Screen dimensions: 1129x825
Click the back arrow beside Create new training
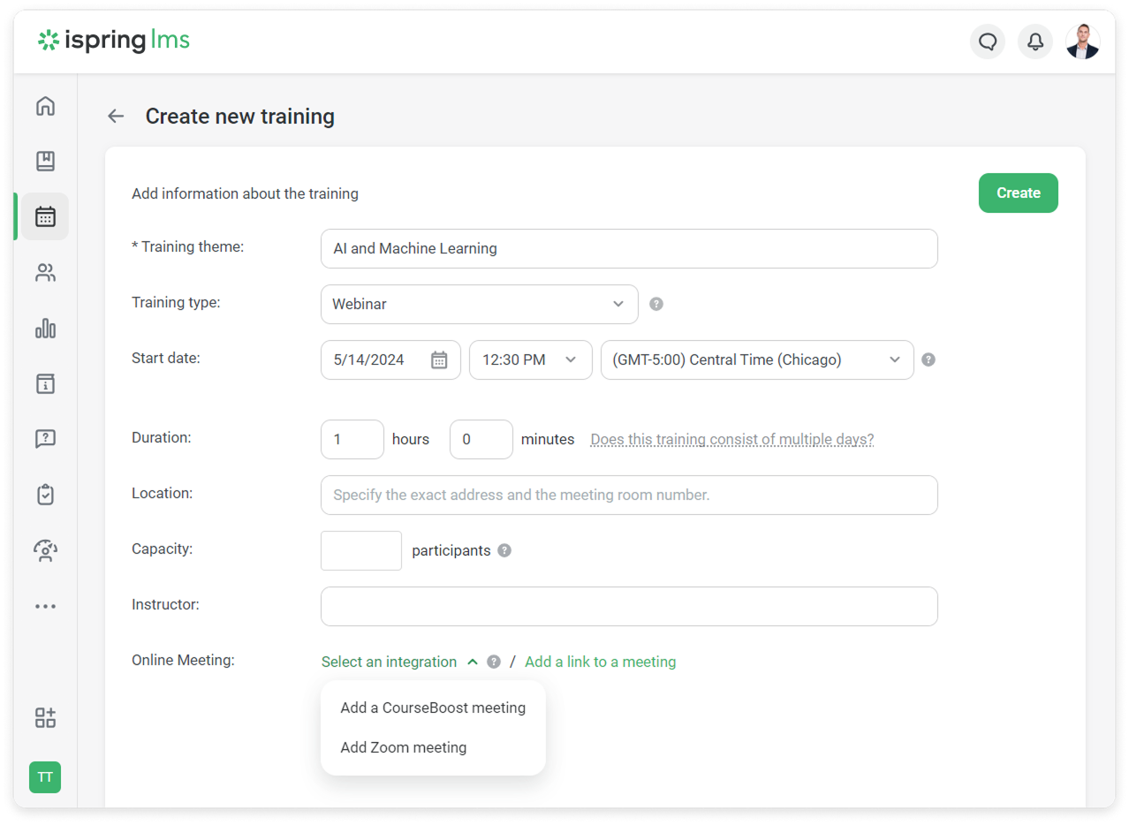click(116, 116)
